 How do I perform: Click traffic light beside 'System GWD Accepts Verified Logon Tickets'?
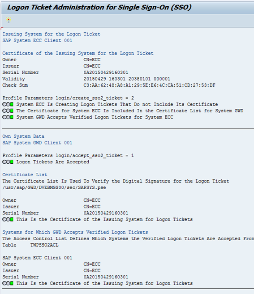[8, 117]
